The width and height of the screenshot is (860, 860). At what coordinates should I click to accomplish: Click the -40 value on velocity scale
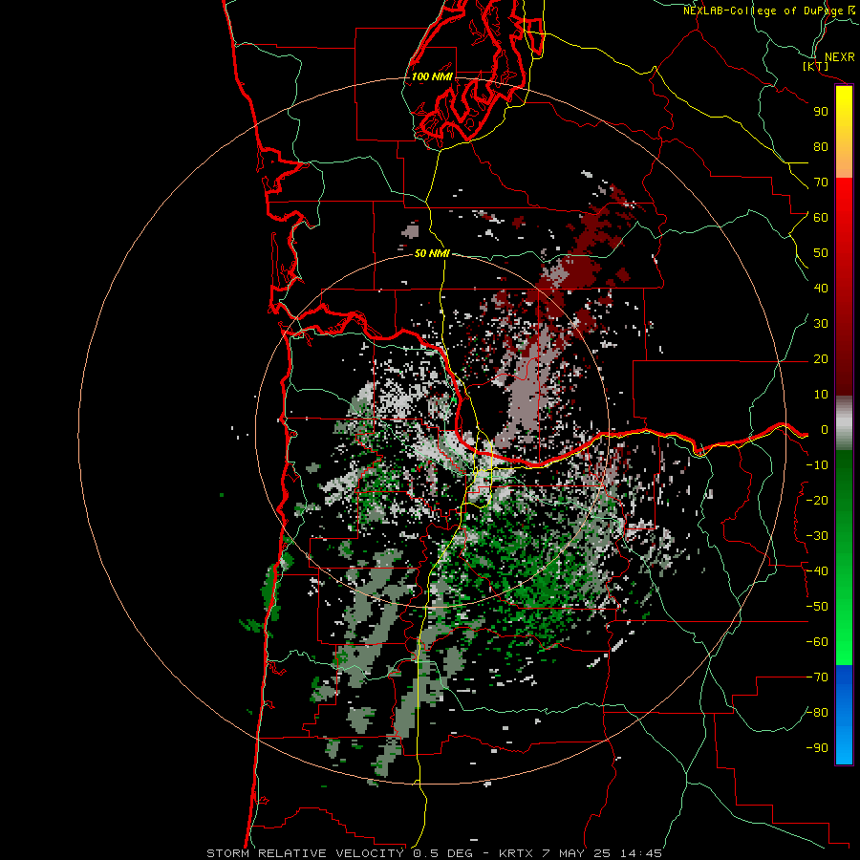[817, 571]
